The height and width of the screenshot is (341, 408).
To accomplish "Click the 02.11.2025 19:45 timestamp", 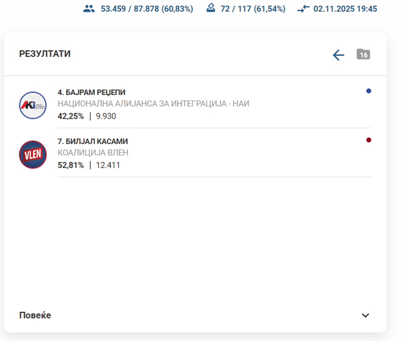I will tap(345, 9).
